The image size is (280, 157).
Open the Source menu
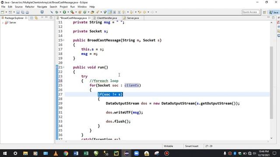tap(18, 7)
